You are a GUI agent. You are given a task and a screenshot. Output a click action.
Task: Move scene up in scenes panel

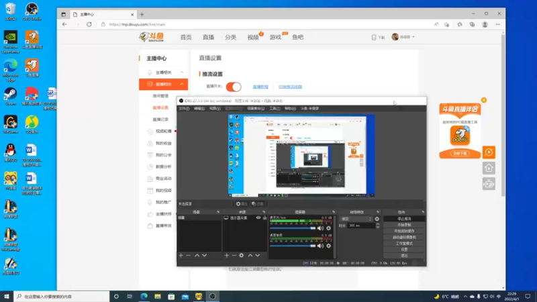(x=197, y=256)
